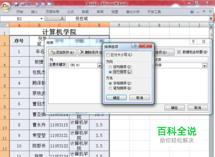
Task: Click the Select All corner of the sheet
Action: click(5, 25)
